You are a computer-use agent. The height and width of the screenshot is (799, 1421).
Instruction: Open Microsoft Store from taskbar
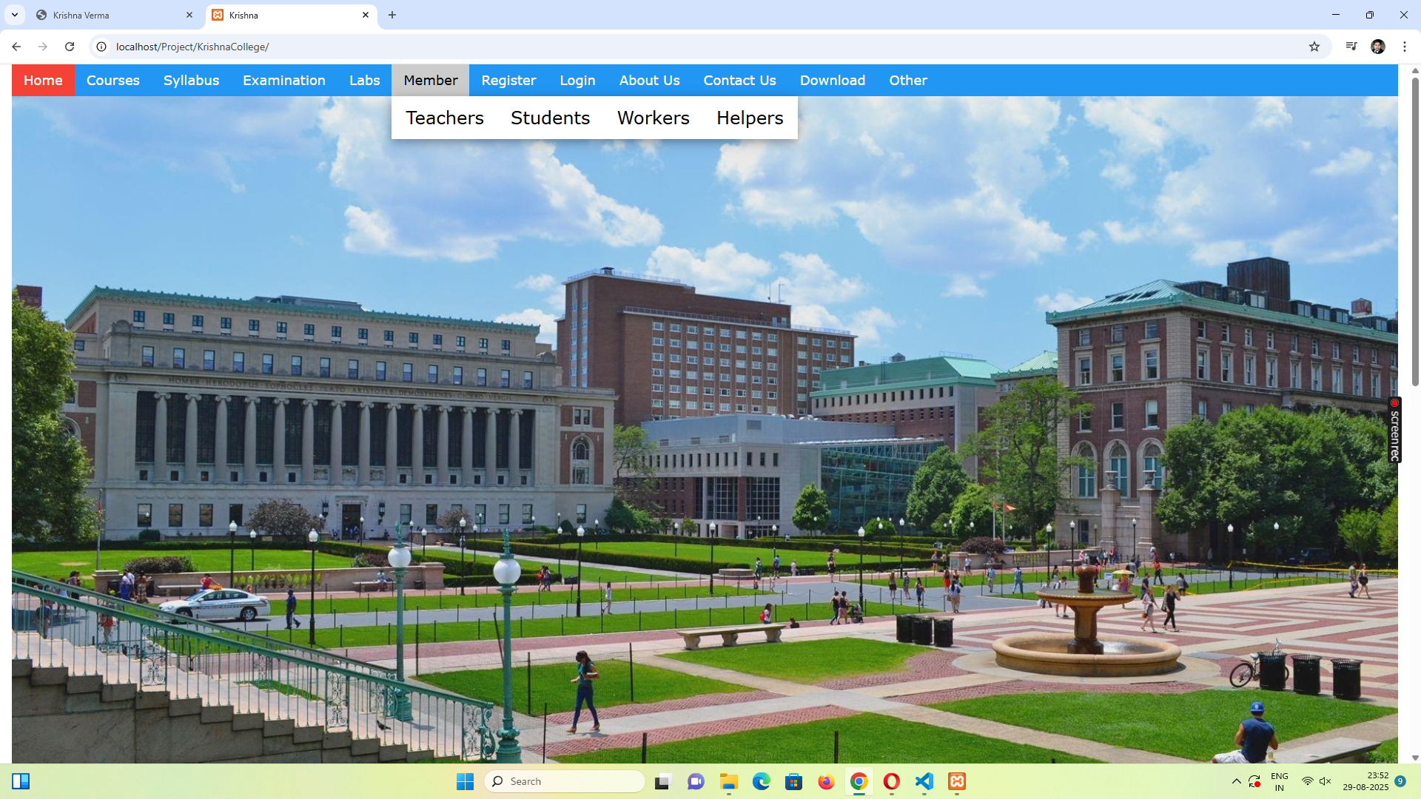794,781
